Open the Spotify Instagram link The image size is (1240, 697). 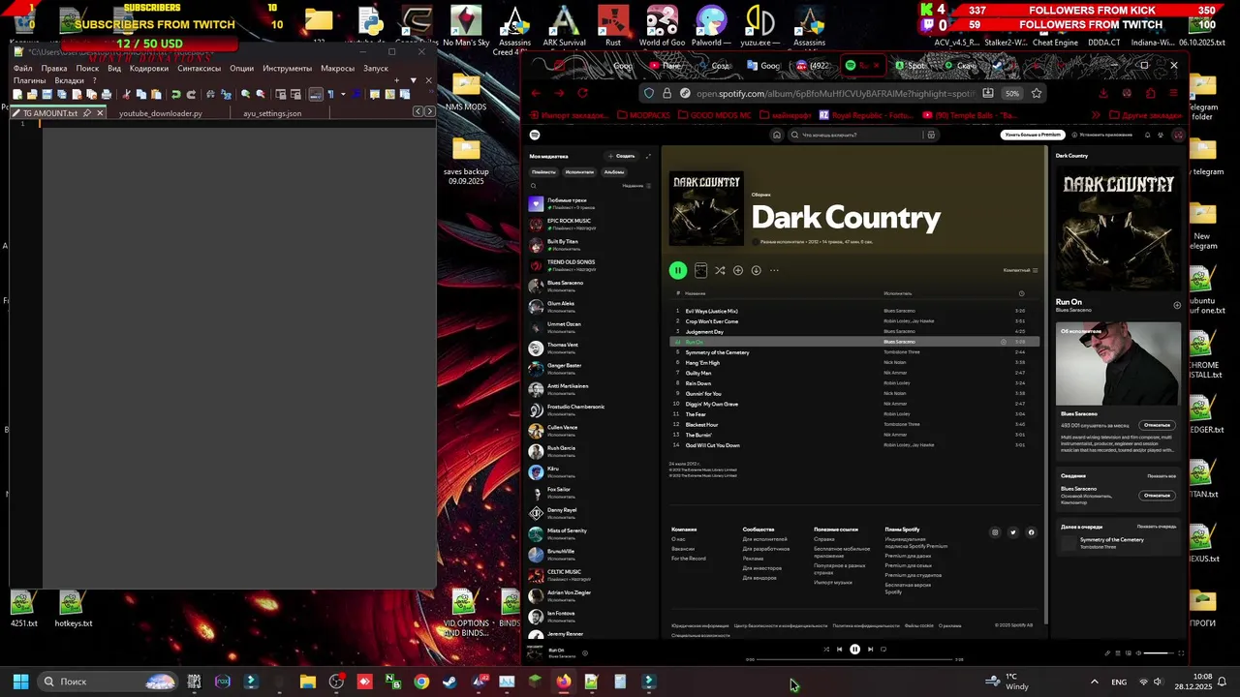(x=995, y=532)
